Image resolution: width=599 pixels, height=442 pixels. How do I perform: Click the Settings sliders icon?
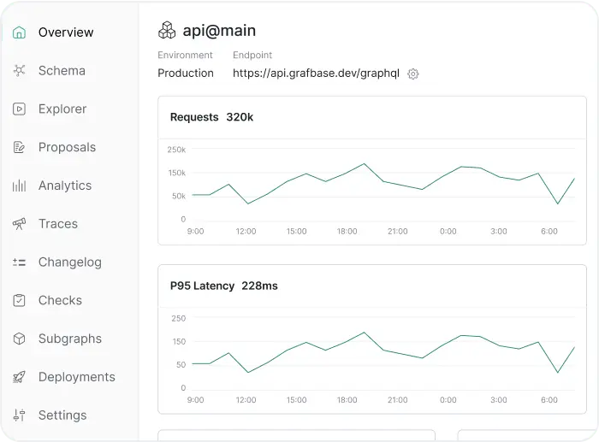19,415
